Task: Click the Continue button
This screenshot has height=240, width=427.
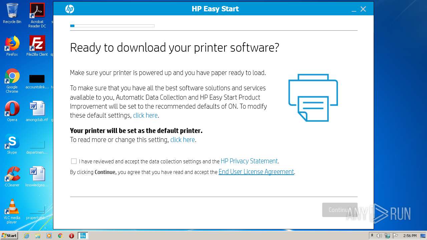Action: [340, 210]
